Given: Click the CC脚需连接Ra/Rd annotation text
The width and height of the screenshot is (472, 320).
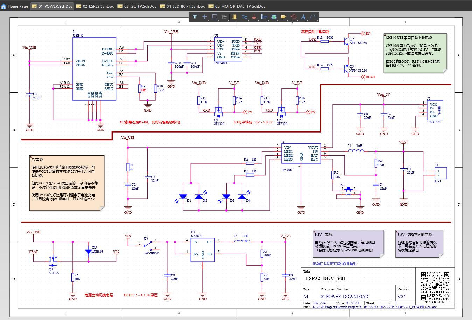Looking at the screenshot, I should click(x=150, y=122).
